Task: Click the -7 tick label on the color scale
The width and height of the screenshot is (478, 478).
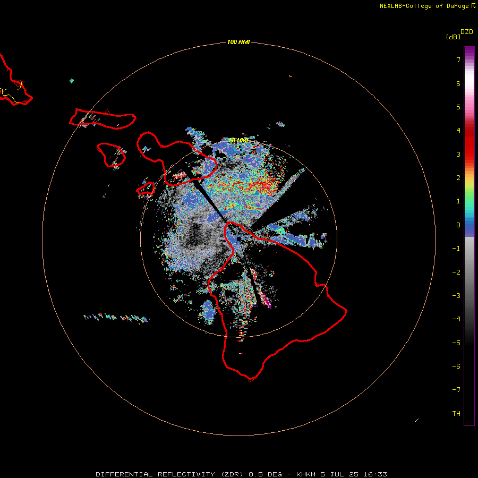Action: click(456, 390)
